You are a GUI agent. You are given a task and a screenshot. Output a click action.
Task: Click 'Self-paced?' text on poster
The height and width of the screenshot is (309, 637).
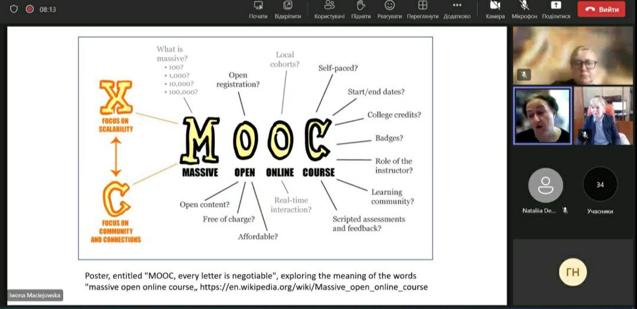pos(338,68)
